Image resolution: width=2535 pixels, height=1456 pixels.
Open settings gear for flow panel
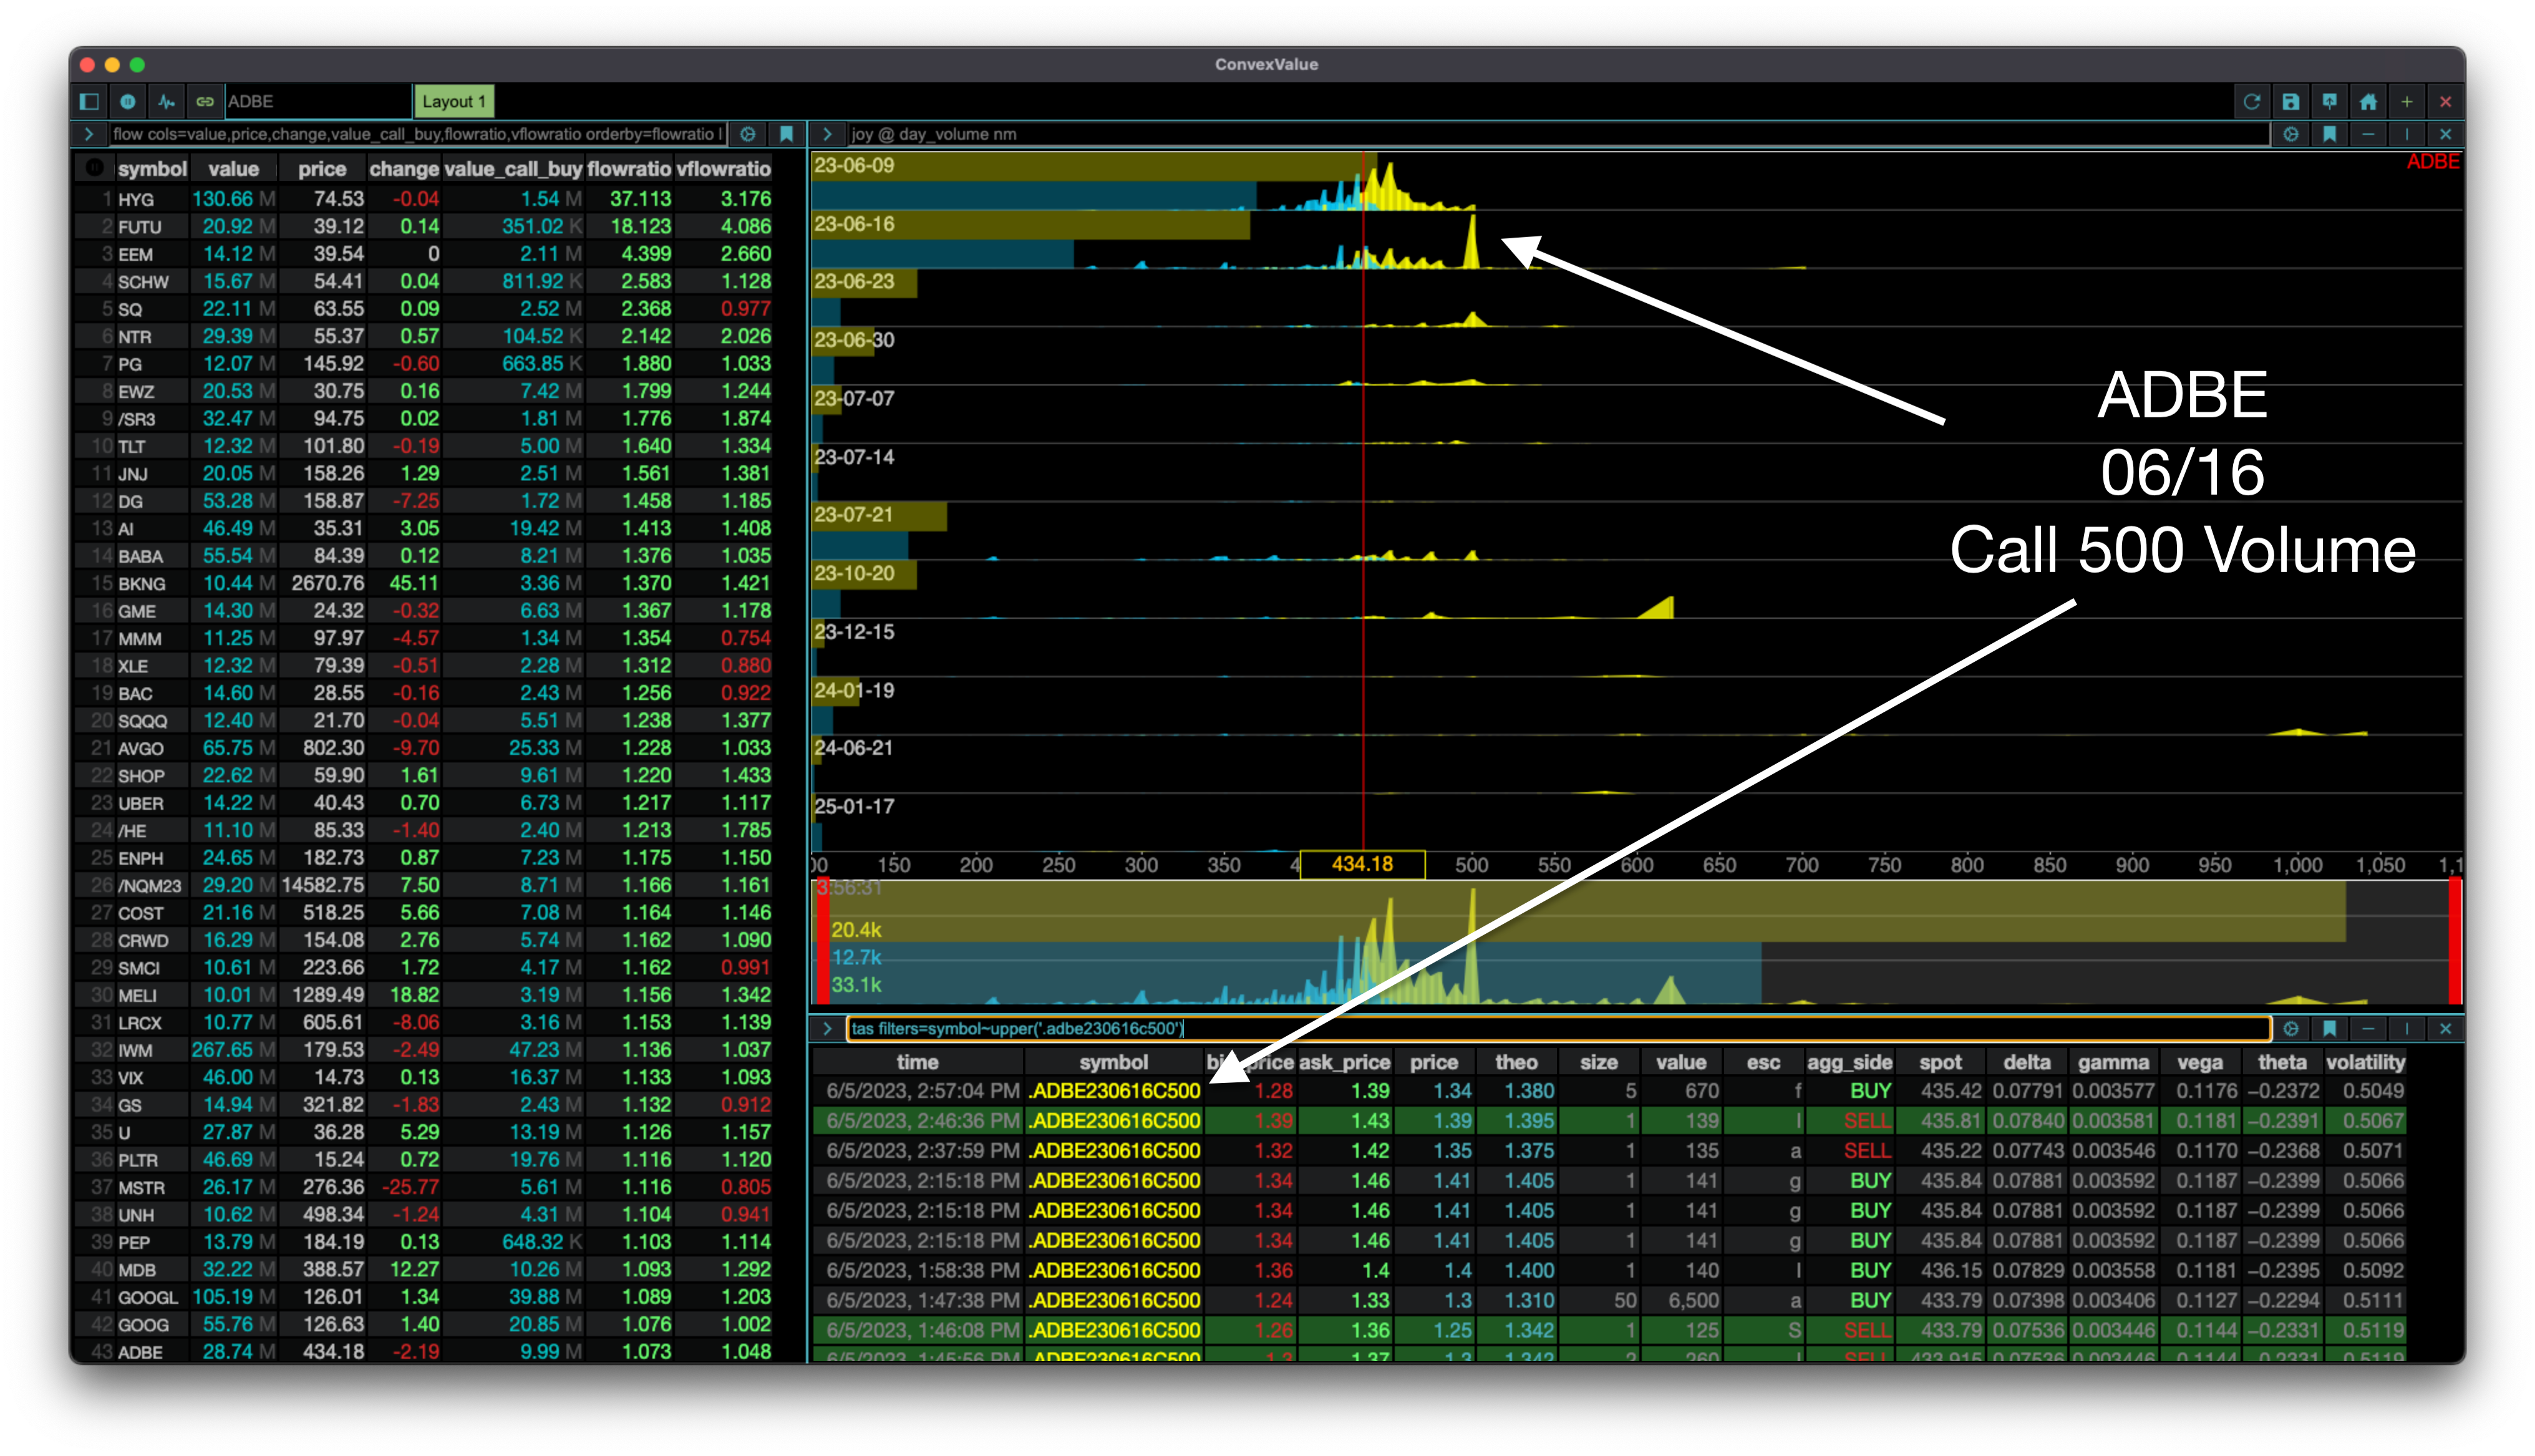coord(748,134)
